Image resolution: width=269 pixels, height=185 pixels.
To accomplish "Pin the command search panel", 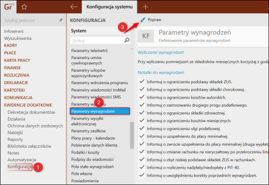I will 61,20.
